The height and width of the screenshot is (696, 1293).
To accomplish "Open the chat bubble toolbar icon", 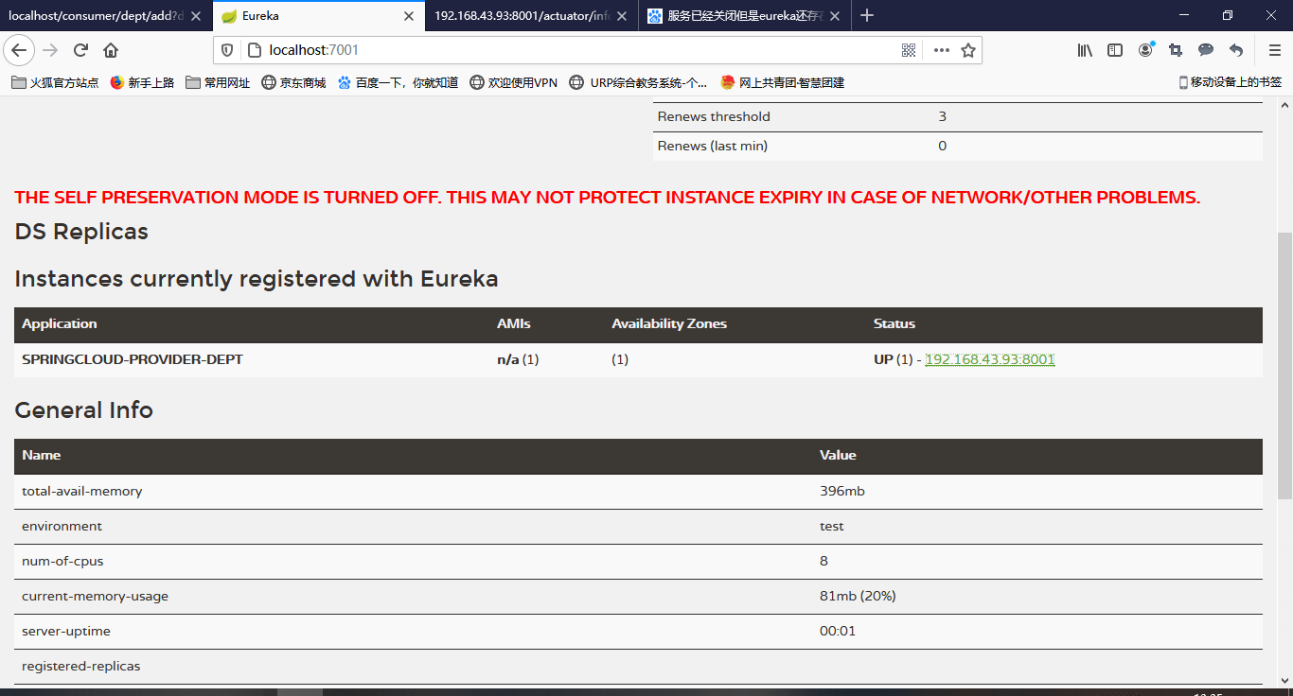I will 1206,50.
